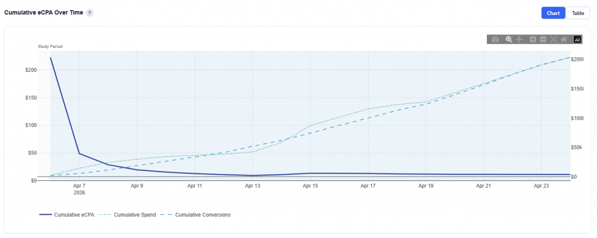Click the Zoom in plus icon
The width and height of the screenshot is (597, 238).
533,39
